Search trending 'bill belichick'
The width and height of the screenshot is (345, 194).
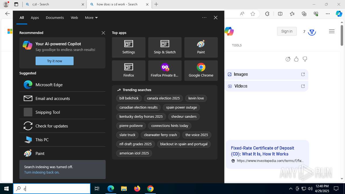(x=129, y=98)
